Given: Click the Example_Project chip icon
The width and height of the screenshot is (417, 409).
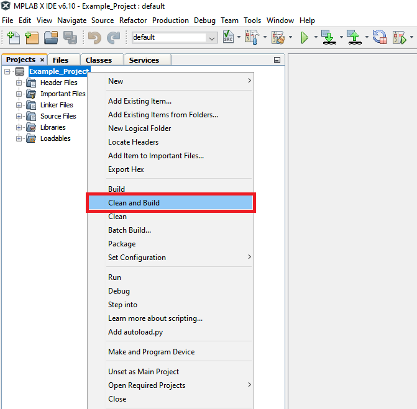Looking at the screenshot, I should point(19,71).
